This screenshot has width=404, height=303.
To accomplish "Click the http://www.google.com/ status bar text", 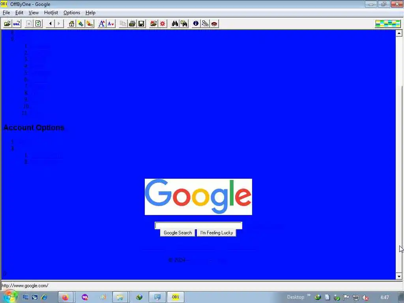I will (x=25, y=286).
